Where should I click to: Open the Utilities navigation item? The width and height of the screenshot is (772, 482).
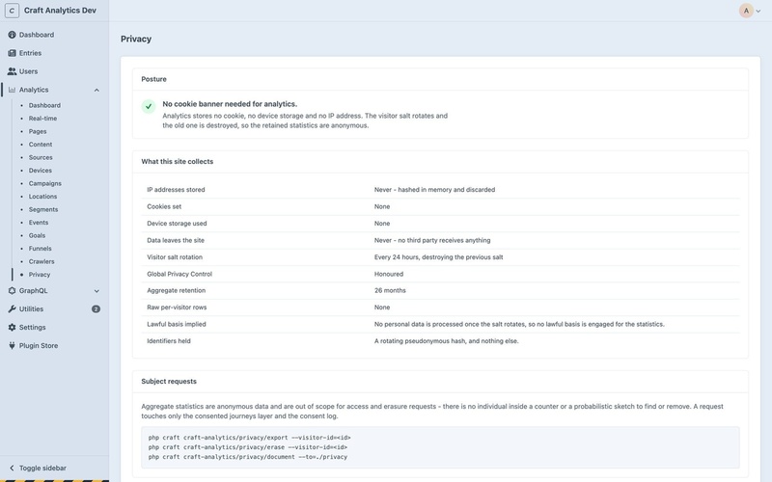tap(31, 308)
